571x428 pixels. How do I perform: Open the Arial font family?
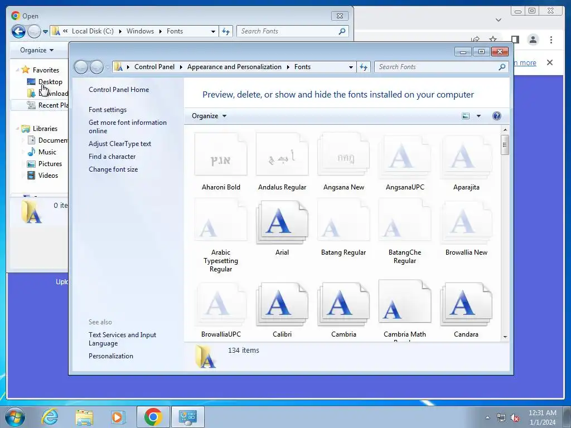click(x=282, y=221)
